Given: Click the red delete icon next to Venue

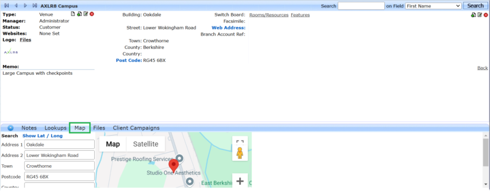Looking at the screenshot, I should [92, 14].
